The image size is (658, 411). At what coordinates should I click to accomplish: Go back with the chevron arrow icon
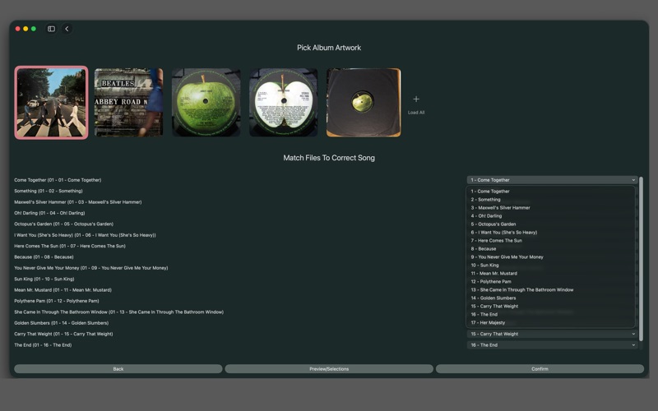(67, 29)
